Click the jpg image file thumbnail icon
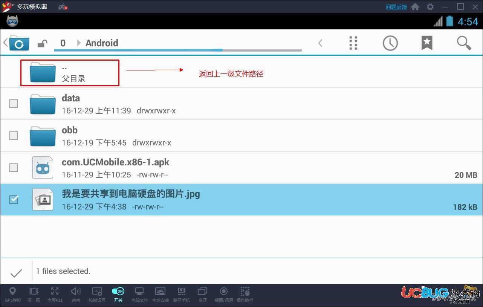The width and height of the screenshot is (483, 307). (43, 199)
